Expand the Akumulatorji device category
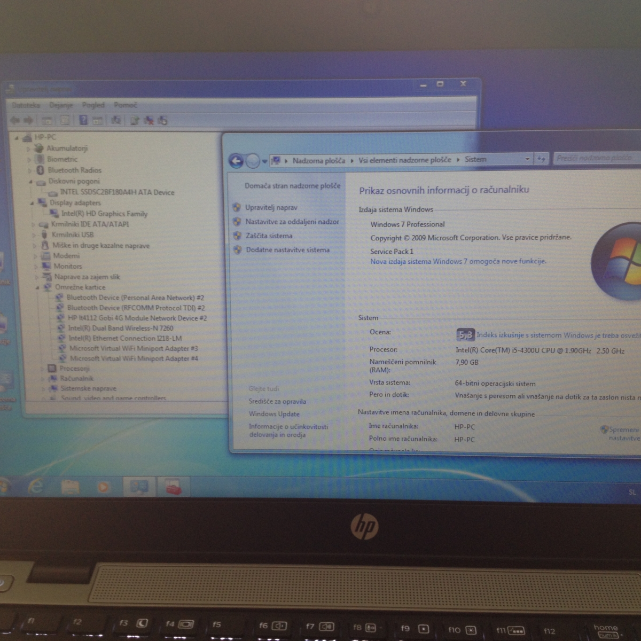Image resolution: width=641 pixels, height=641 pixels. point(29,148)
